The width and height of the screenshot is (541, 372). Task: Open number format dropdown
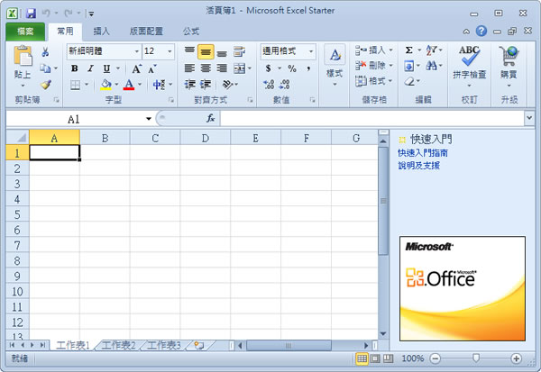(311, 51)
